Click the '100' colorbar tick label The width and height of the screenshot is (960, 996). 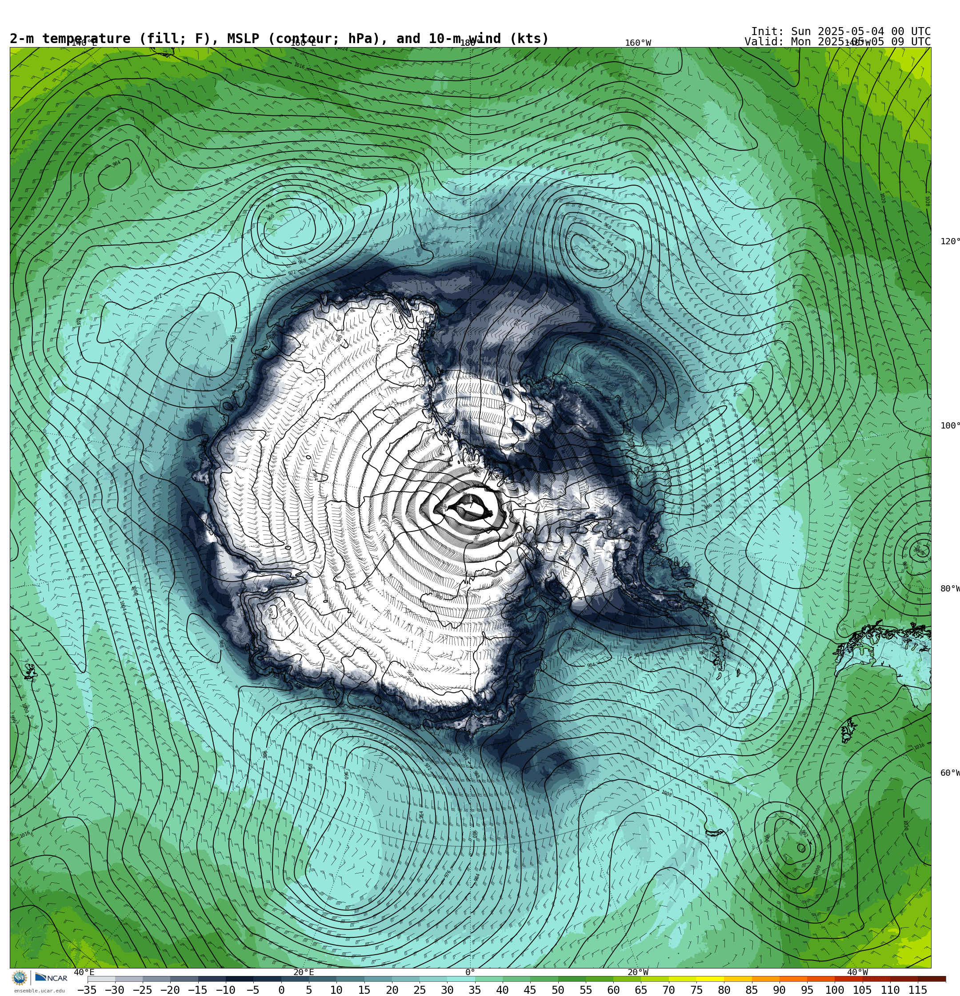click(x=834, y=990)
